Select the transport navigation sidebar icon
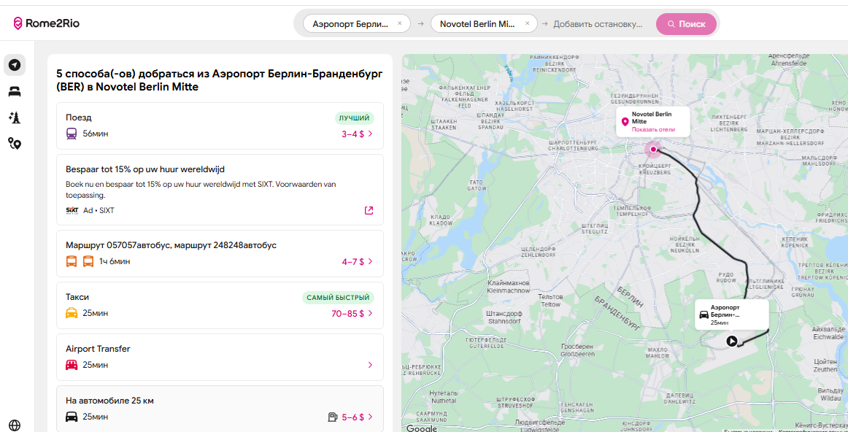The height and width of the screenshot is (432, 848). [15, 66]
